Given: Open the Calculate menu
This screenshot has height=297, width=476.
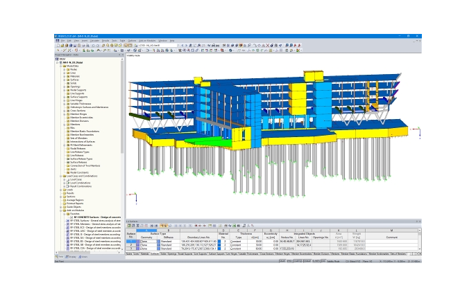Looking at the screenshot, I should 94,41.
